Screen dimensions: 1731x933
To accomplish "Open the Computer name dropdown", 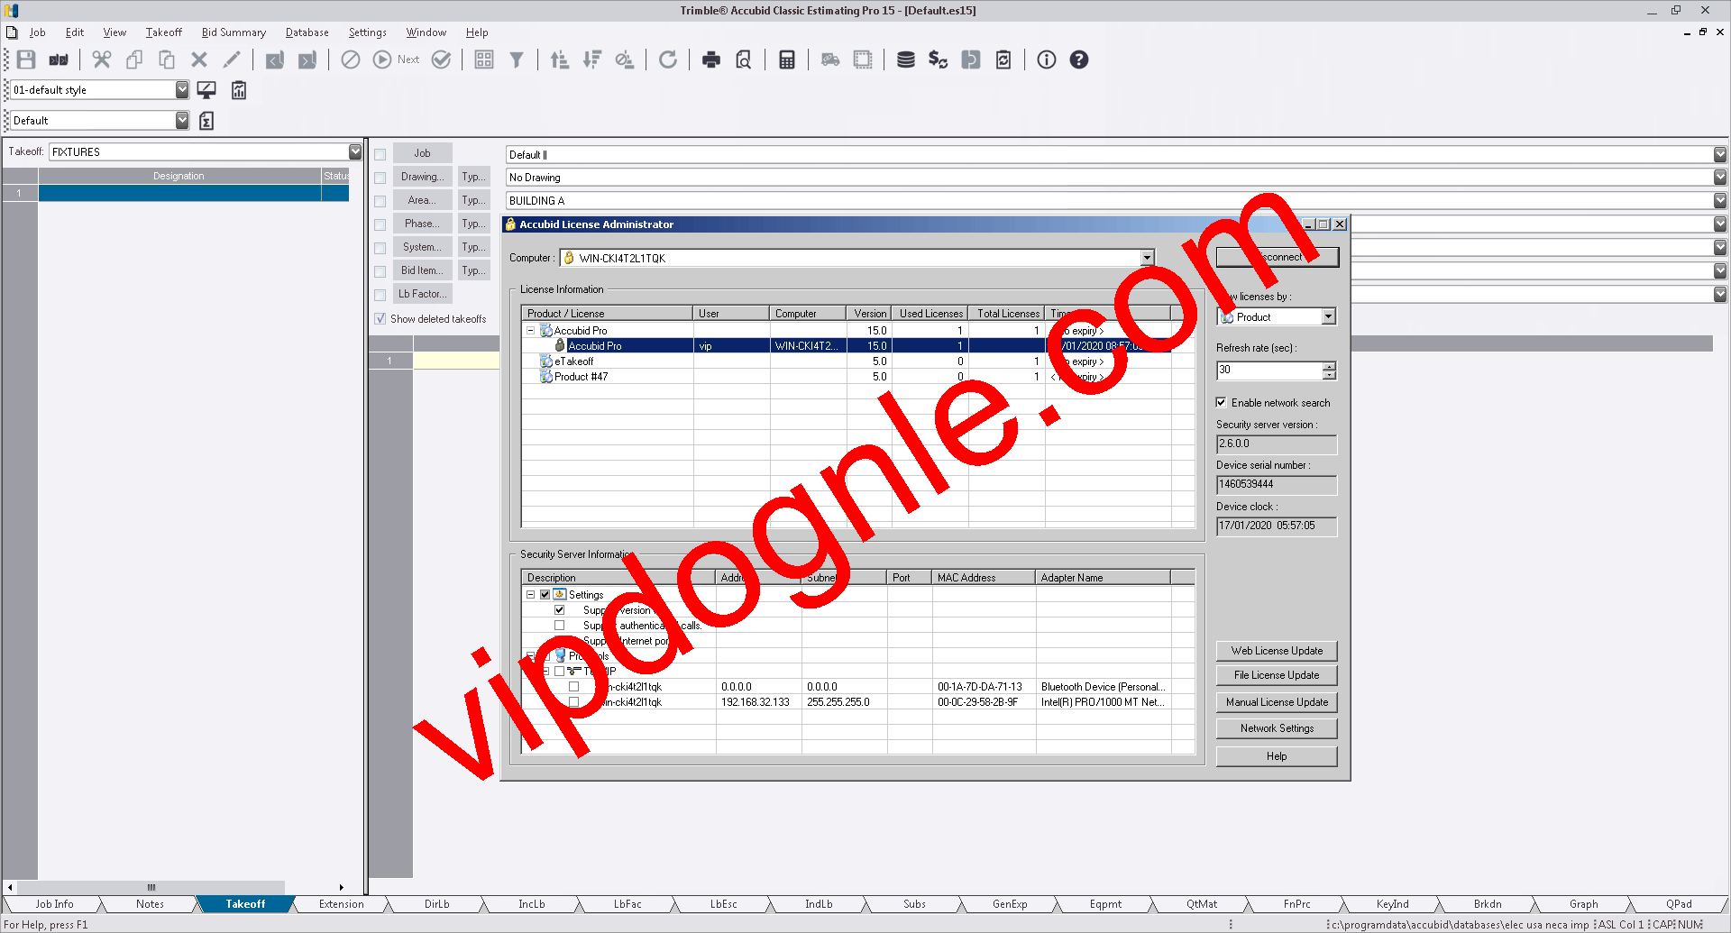I will coord(1147,258).
